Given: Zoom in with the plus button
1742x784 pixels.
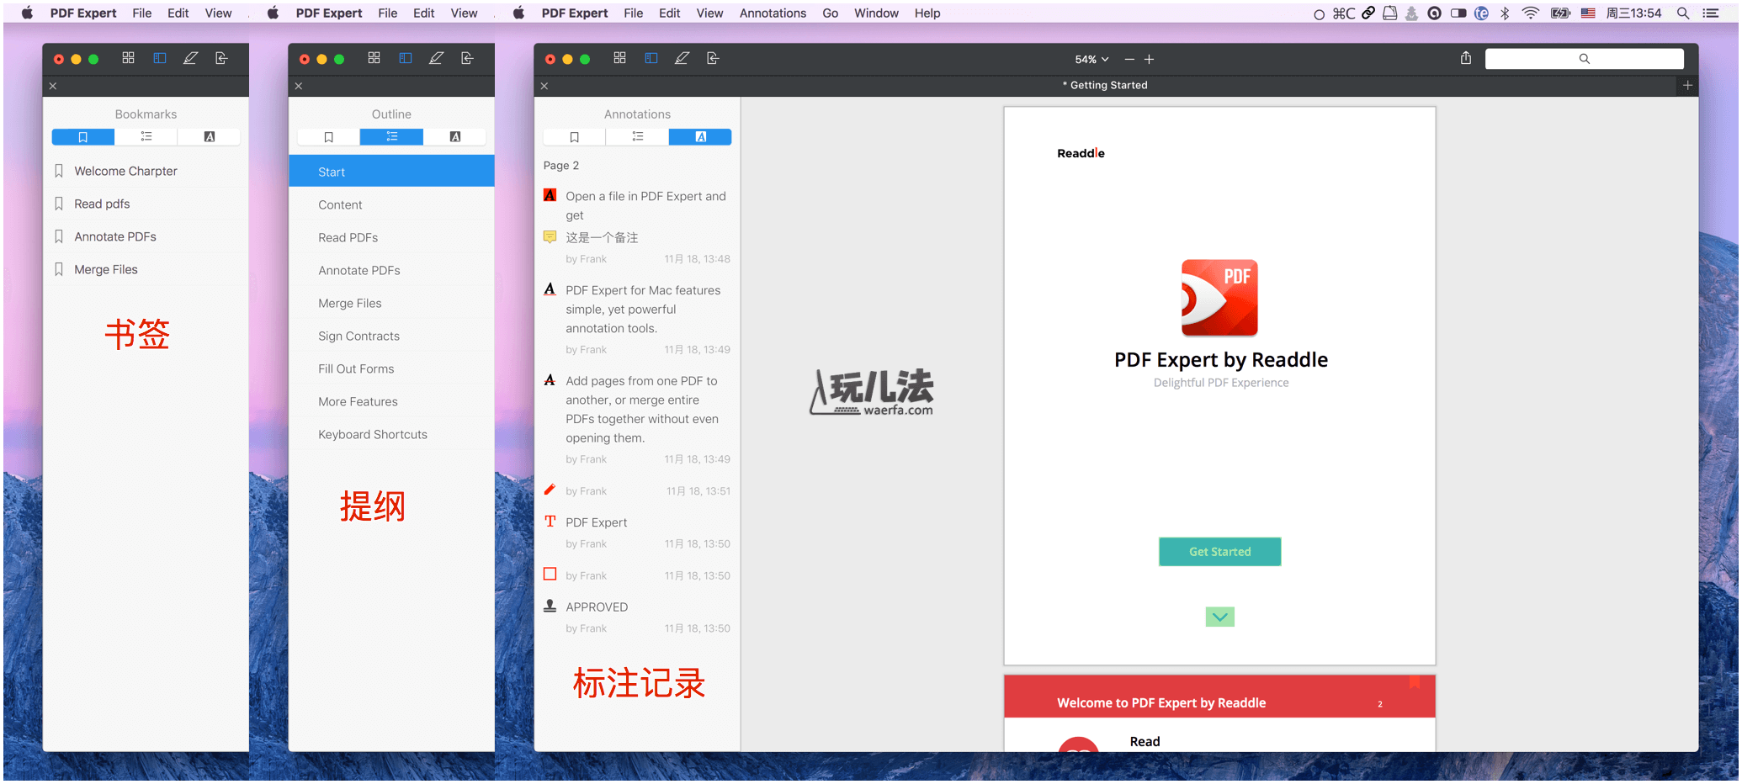Looking at the screenshot, I should click(1150, 60).
